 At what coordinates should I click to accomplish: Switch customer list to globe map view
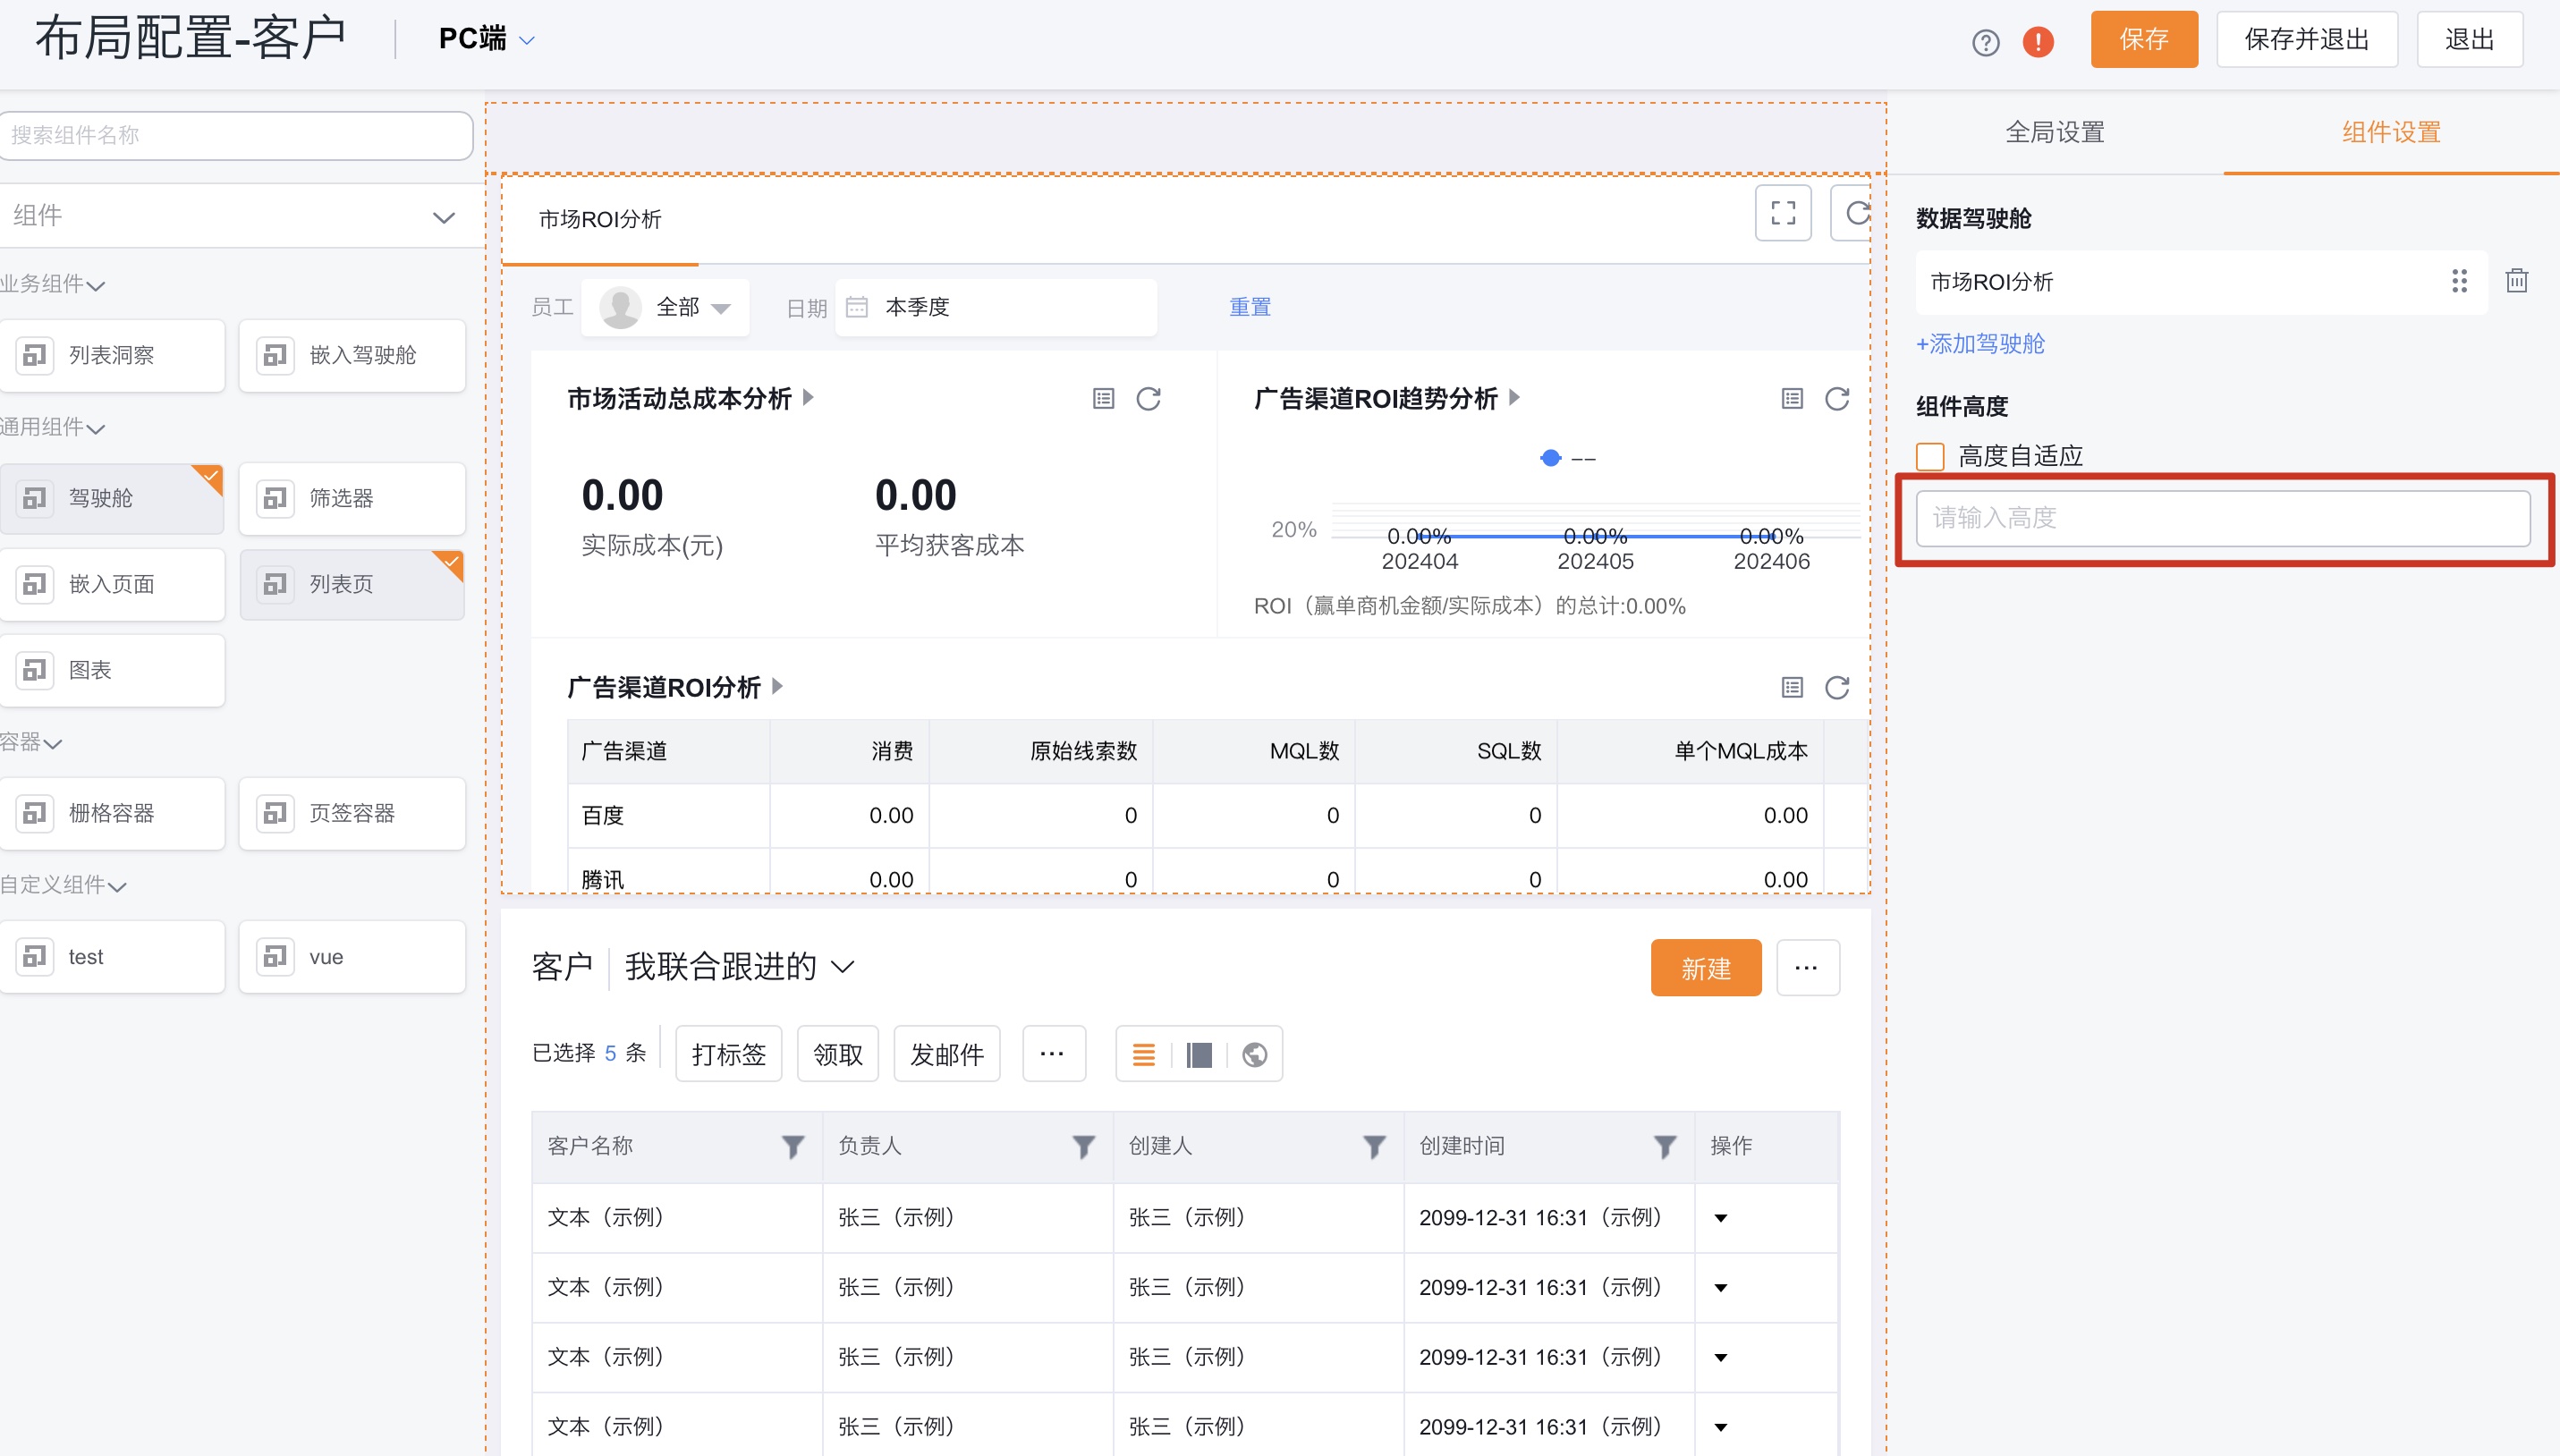pos(1255,1053)
